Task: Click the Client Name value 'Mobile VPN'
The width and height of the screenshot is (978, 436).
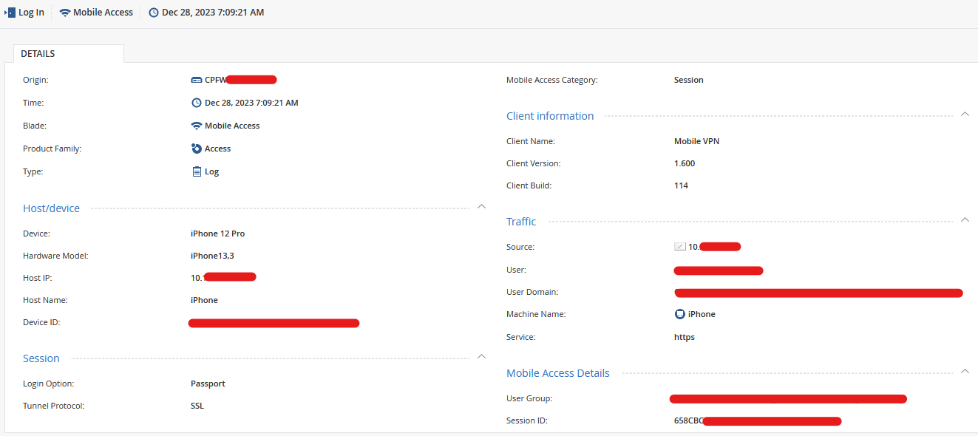Action: click(696, 141)
